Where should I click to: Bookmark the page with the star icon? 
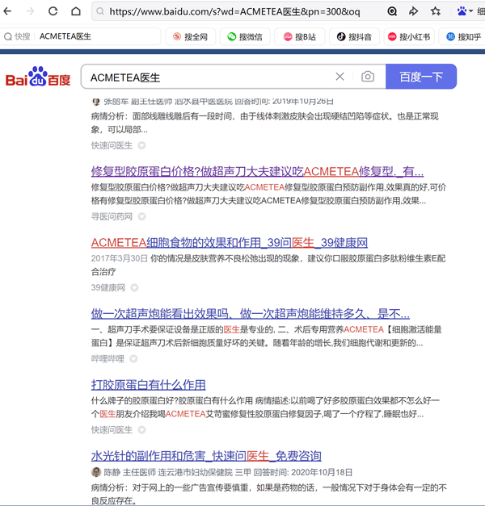[x=435, y=11]
